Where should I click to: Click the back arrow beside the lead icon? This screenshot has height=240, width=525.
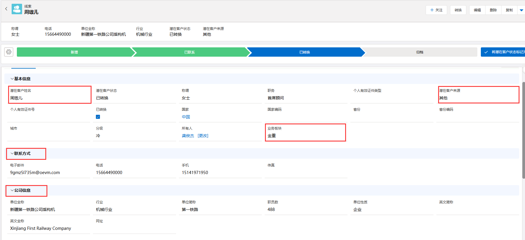pos(6,9)
